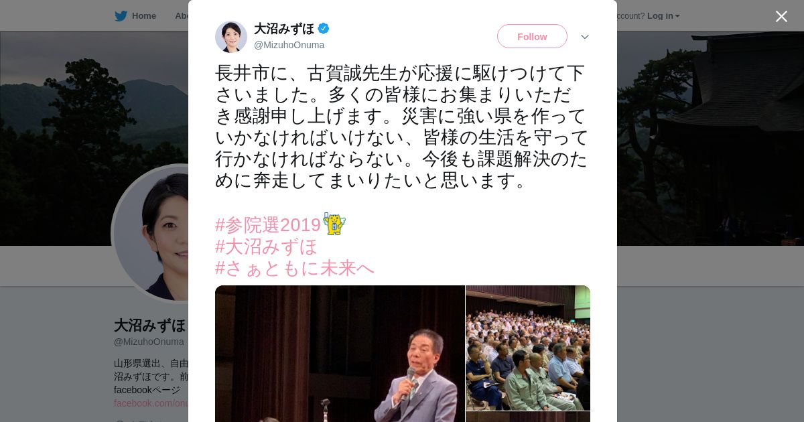This screenshot has height=422, width=804.
Task: Open hashtag #さぁともに未来へ
Action: [295, 268]
